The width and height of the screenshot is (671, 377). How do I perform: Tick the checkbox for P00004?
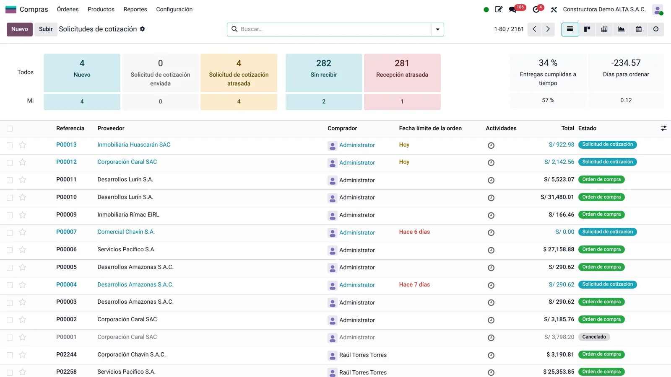point(10,285)
